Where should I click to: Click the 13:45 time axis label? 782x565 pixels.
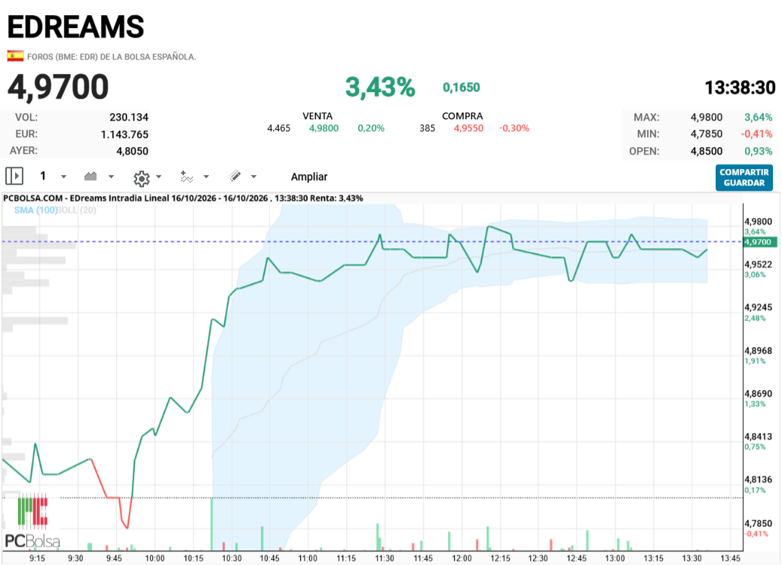[x=730, y=558]
